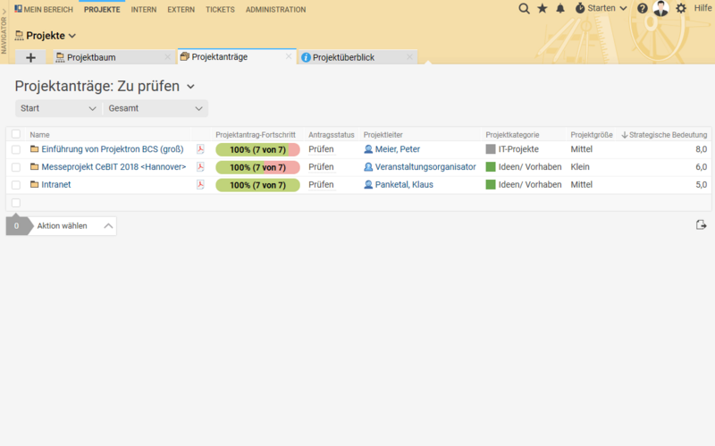Viewport: 715px width, 446px height.
Task: Click the Messeprojekt progress bar 100%
Action: [257, 167]
